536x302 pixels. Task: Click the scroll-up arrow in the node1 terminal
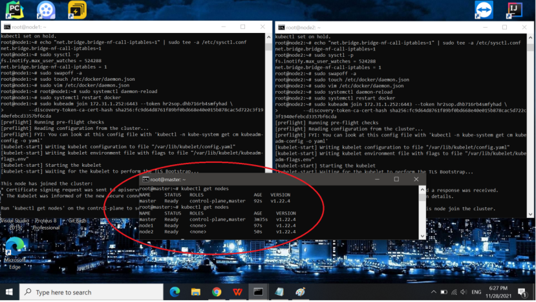[x=268, y=37]
